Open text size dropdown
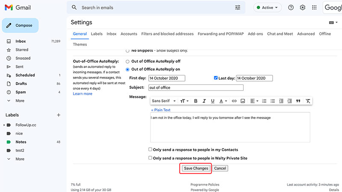Screen dimensions: 342x192 (184, 101)
